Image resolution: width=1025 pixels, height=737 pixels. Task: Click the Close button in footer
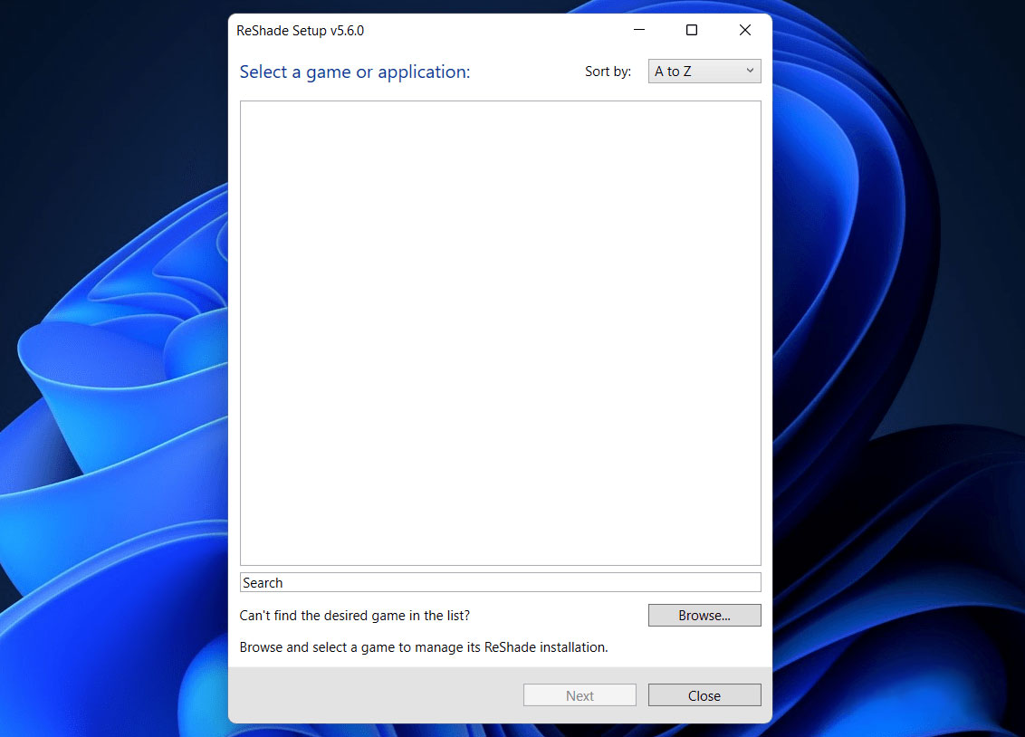(x=704, y=695)
